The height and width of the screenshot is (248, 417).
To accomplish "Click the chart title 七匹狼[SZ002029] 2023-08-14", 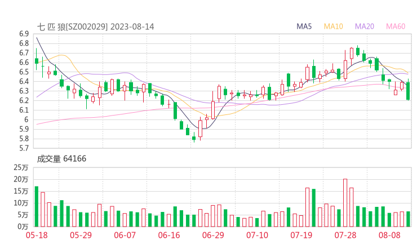I will click(95, 27).
